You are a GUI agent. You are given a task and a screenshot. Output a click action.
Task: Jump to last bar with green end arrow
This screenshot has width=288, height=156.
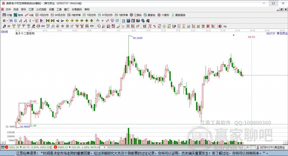click(53, 21)
